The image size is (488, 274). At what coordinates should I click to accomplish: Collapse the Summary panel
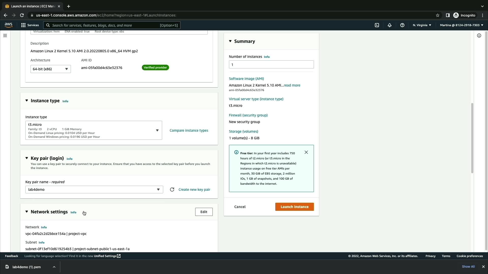pos(230,41)
